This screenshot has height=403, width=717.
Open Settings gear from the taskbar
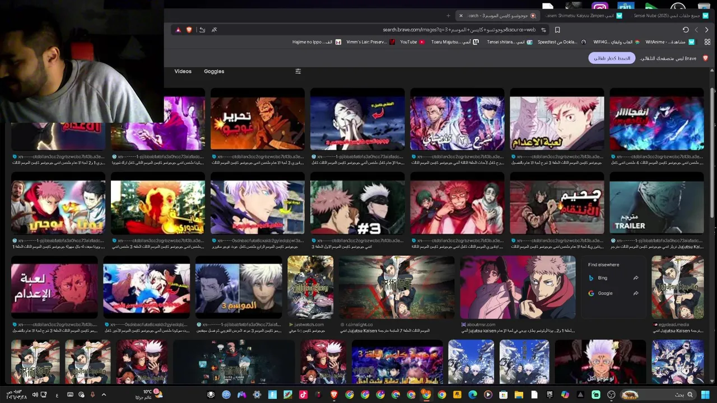click(x=257, y=395)
